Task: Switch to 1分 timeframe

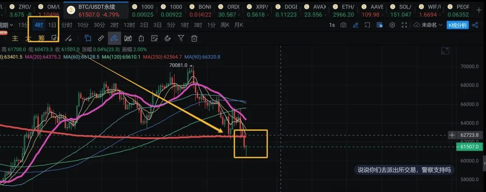Action: tap(211, 25)
